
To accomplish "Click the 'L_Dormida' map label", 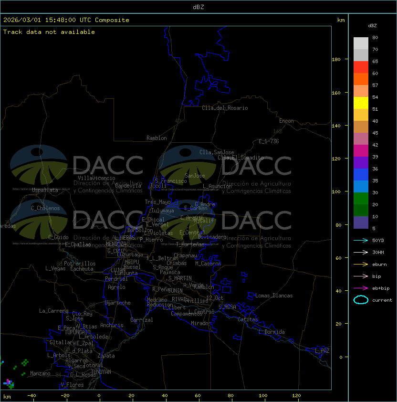I will click(272, 332).
